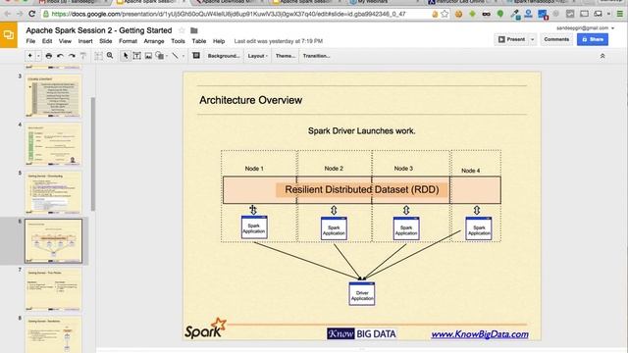Screen dimensions: 628x353
Task: Click the Architecture Overview slide title
Action: coord(251,100)
